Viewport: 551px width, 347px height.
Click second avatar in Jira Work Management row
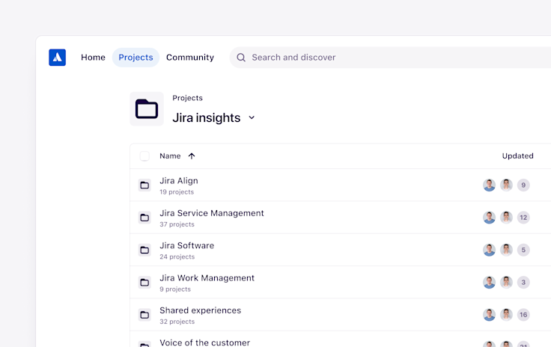point(506,283)
